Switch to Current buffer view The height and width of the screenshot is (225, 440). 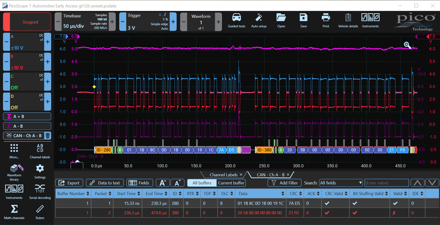click(x=231, y=183)
